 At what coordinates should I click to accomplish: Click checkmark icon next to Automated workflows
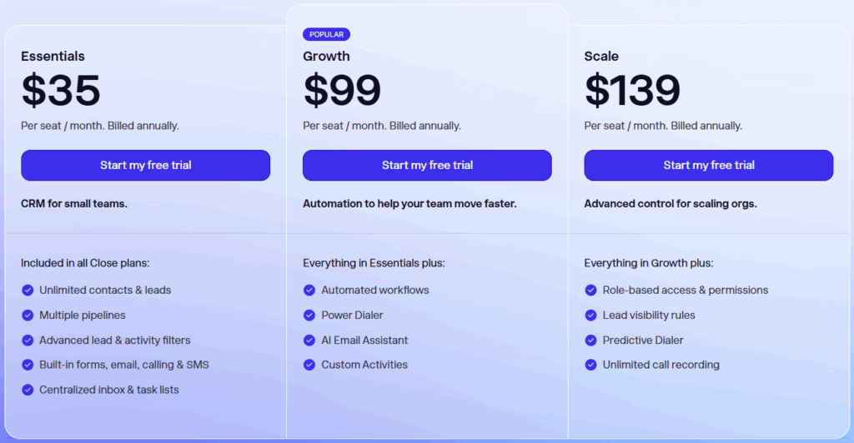point(309,290)
